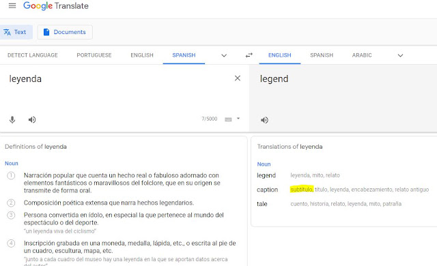Click 'legend' in Translations list

point(266,175)
